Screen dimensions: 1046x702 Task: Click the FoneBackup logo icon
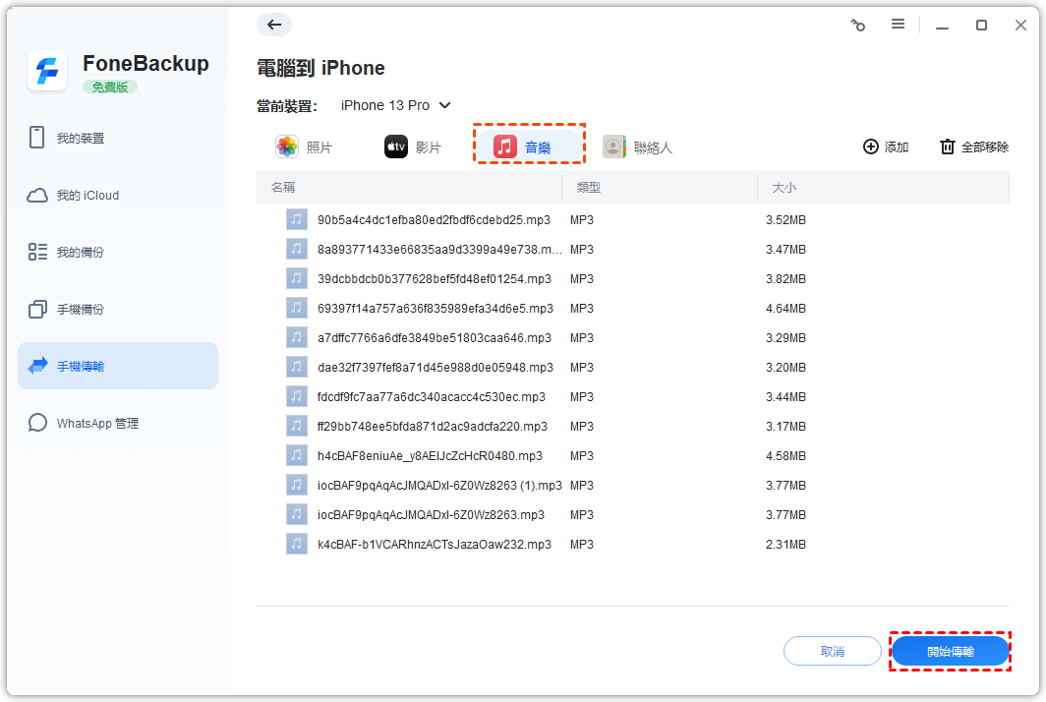(x=47, y=71)
